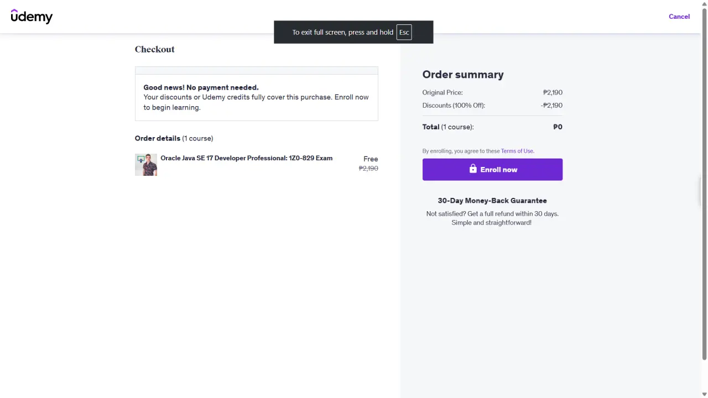Click the Free price label

pos(371,159)
